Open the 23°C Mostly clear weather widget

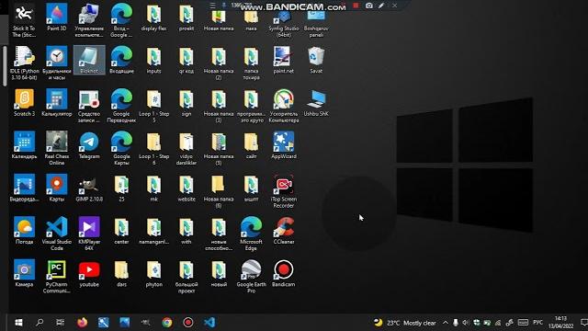(405, 323)
